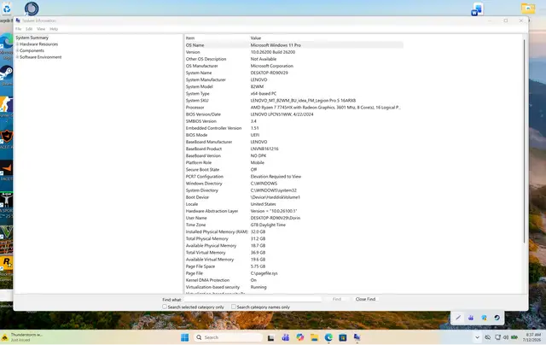The height and width of the screenshot is (345, 546).
Task: Click the colorful shield icon in tray popup
Action: click(x=484, y=318)
